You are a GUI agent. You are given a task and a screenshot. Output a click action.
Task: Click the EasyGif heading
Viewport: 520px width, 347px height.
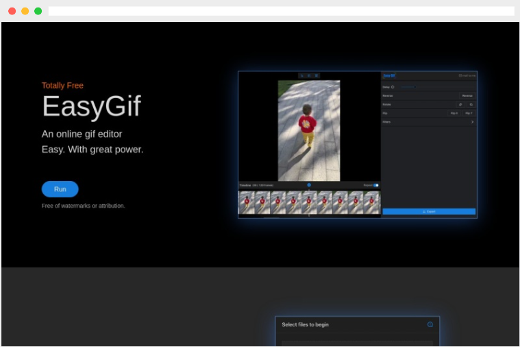point(92,106)
